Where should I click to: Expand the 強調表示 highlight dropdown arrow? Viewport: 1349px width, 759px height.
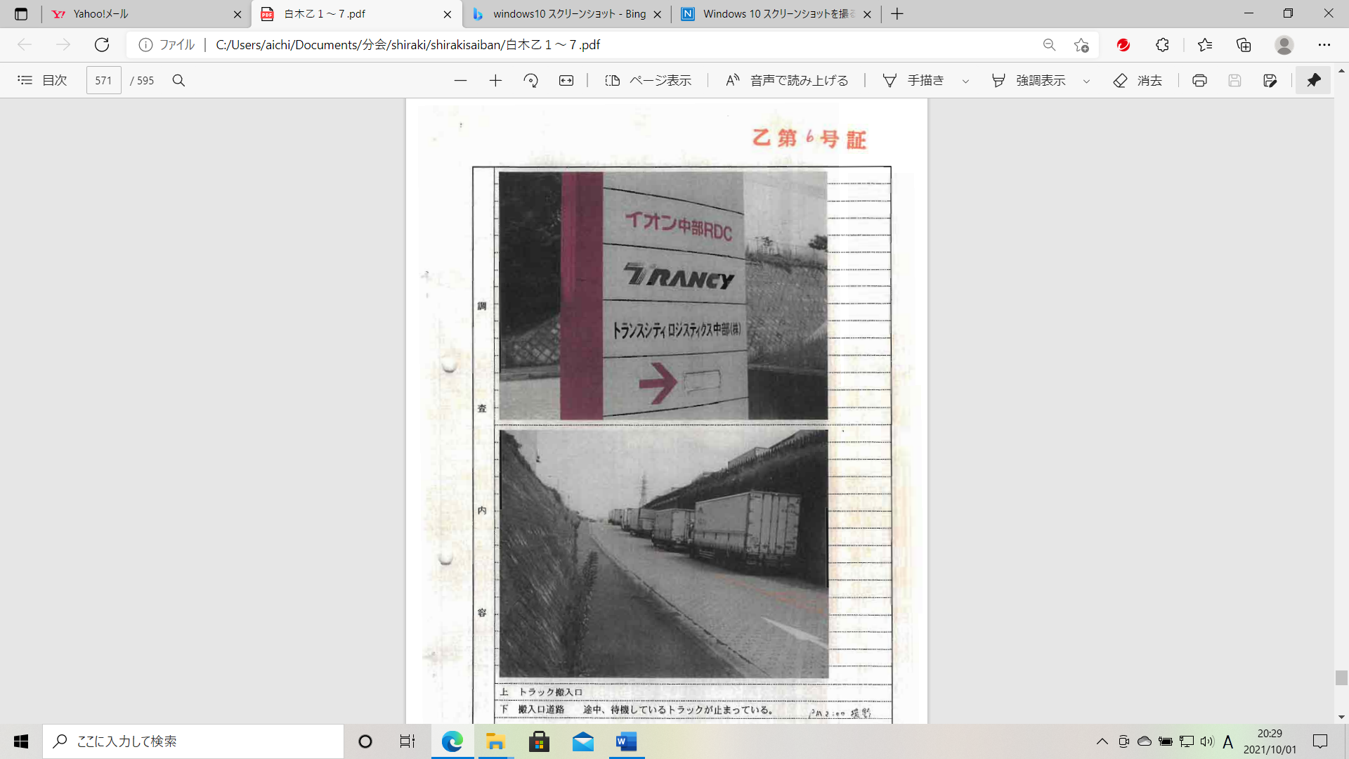pos(1086,82)
